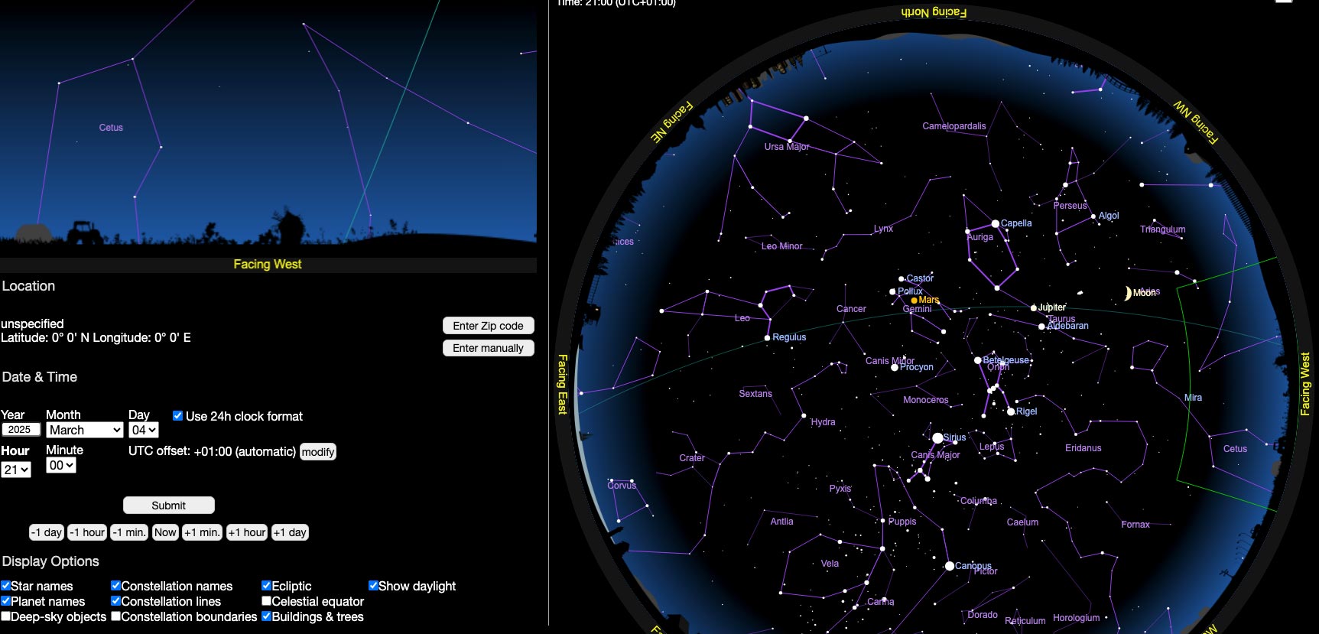Click the Moon crescent icon on sky map

click(x=1127, y=293)
